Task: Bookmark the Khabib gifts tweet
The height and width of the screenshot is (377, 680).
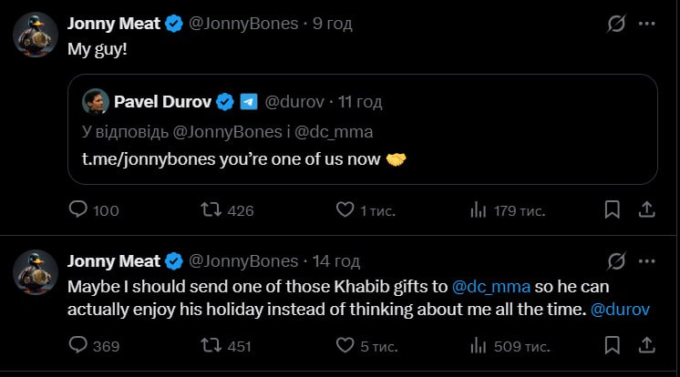Action: [x=613, y=346]
